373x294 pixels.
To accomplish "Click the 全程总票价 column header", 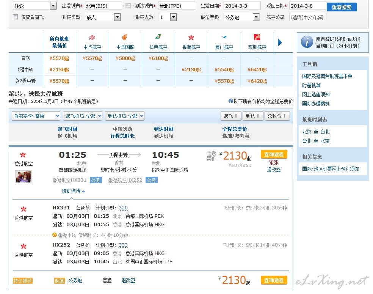I will [235, 129].
